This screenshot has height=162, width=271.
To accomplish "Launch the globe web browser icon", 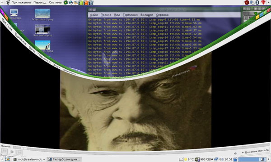I will (71, 2).
